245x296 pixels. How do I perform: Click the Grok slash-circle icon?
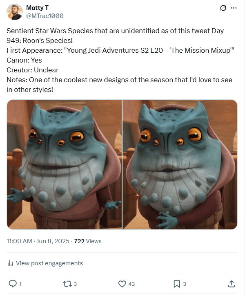[223, 8]
